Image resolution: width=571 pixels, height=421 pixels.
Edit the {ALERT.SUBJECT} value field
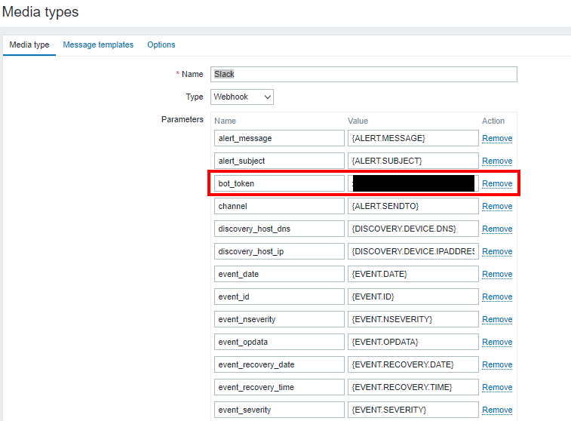point(413,161)
